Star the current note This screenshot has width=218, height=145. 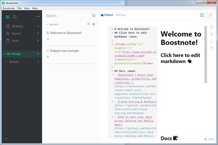pos(211,34)
